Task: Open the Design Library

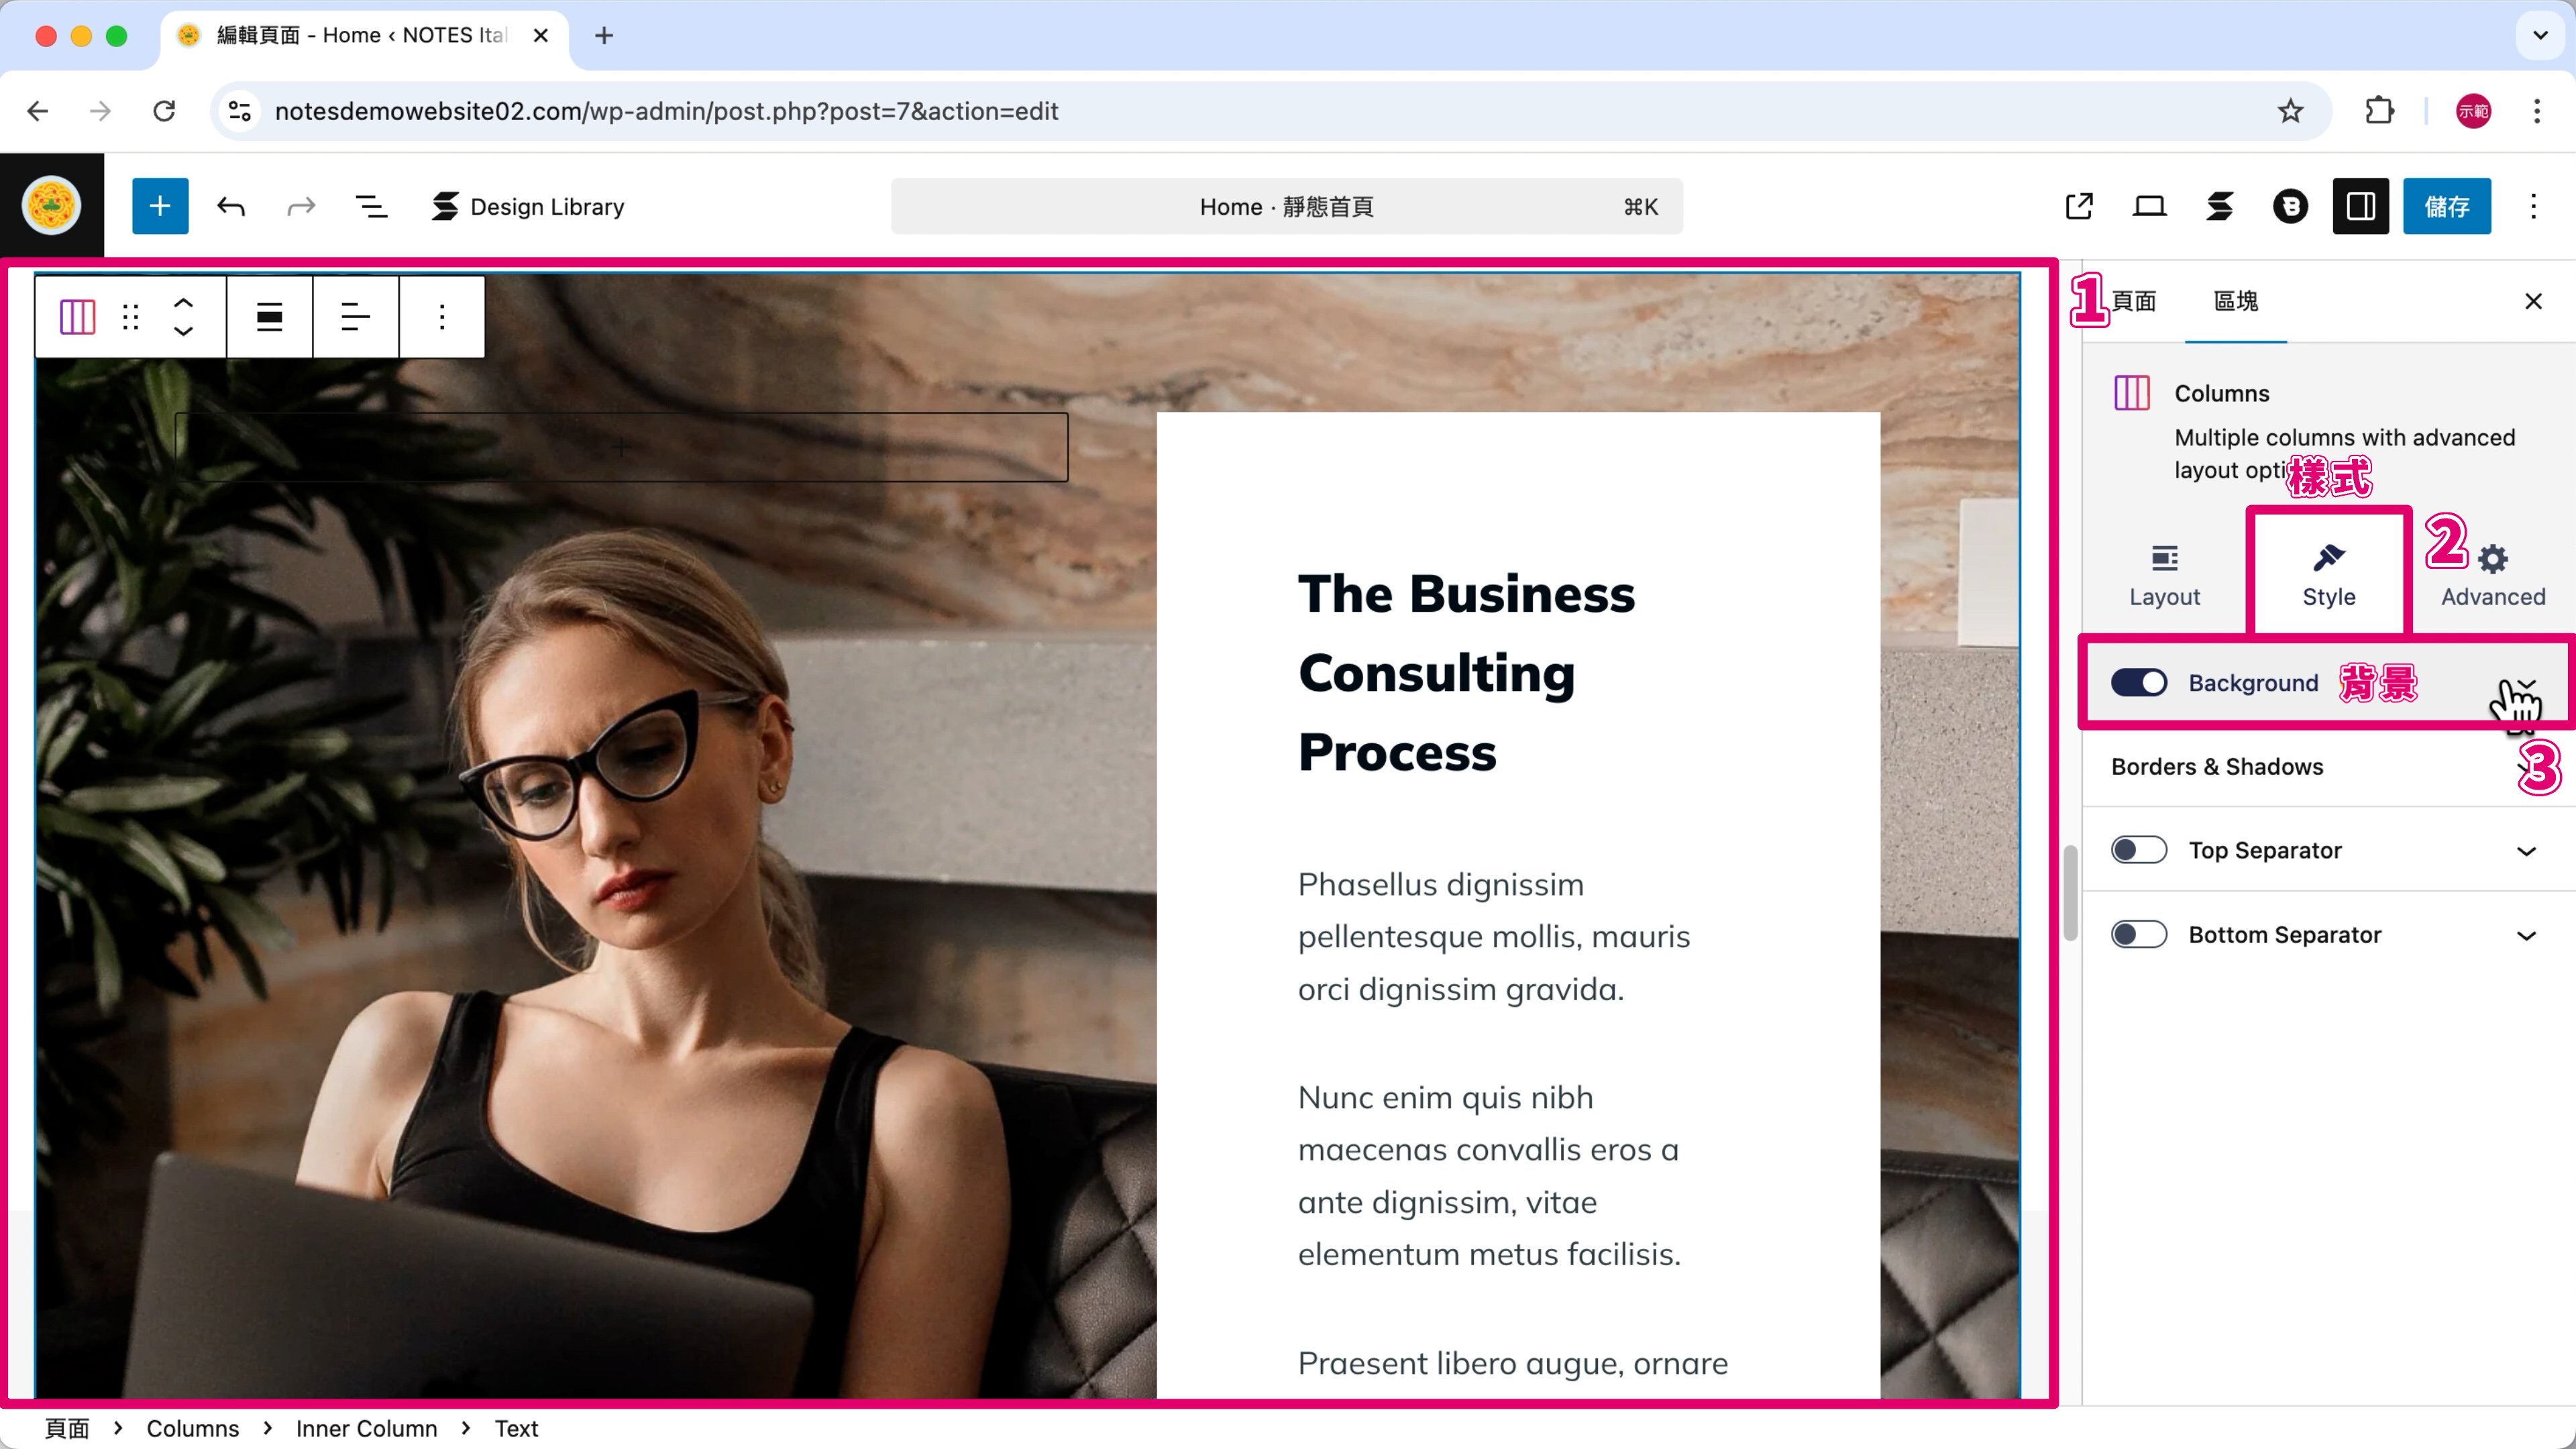Action: point(528,206)
